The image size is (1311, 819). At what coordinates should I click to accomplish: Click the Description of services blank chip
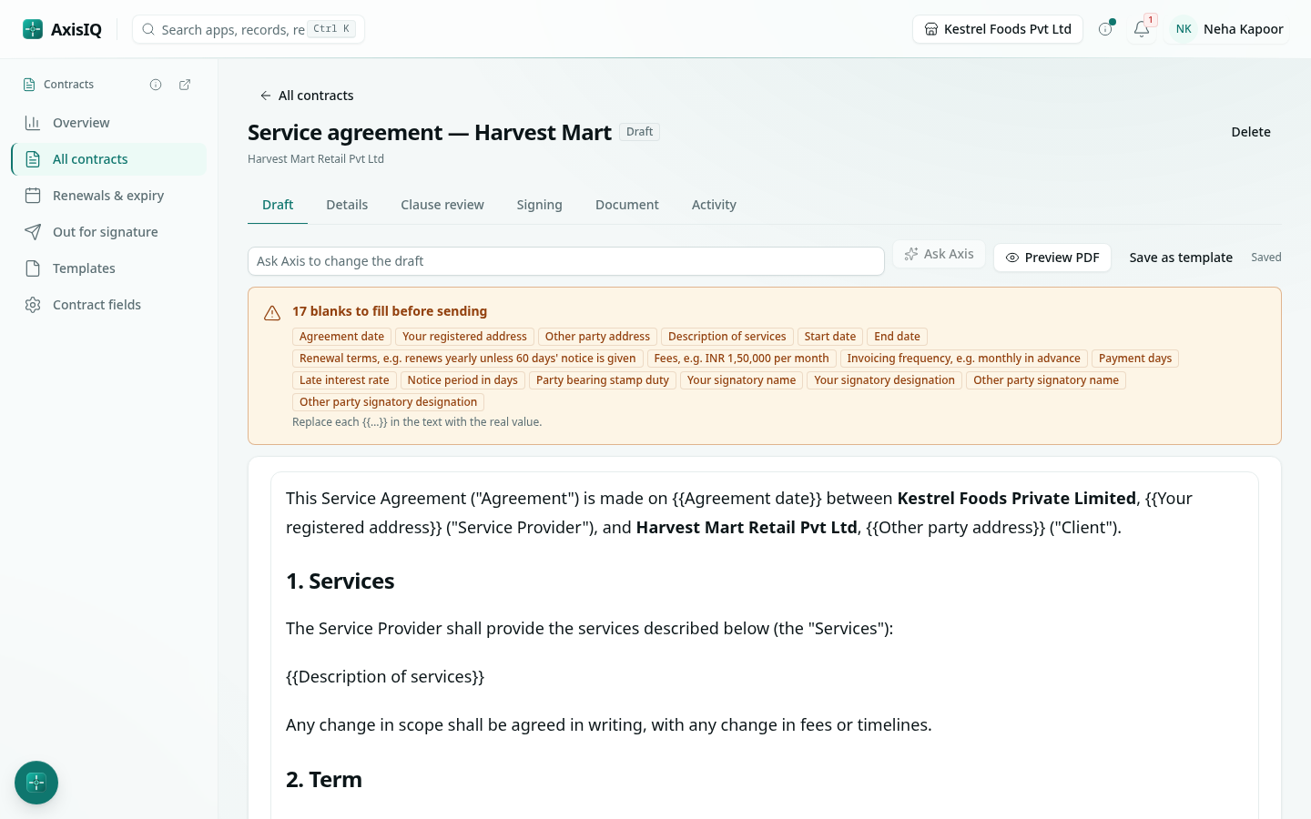click(x=727, y=337)
